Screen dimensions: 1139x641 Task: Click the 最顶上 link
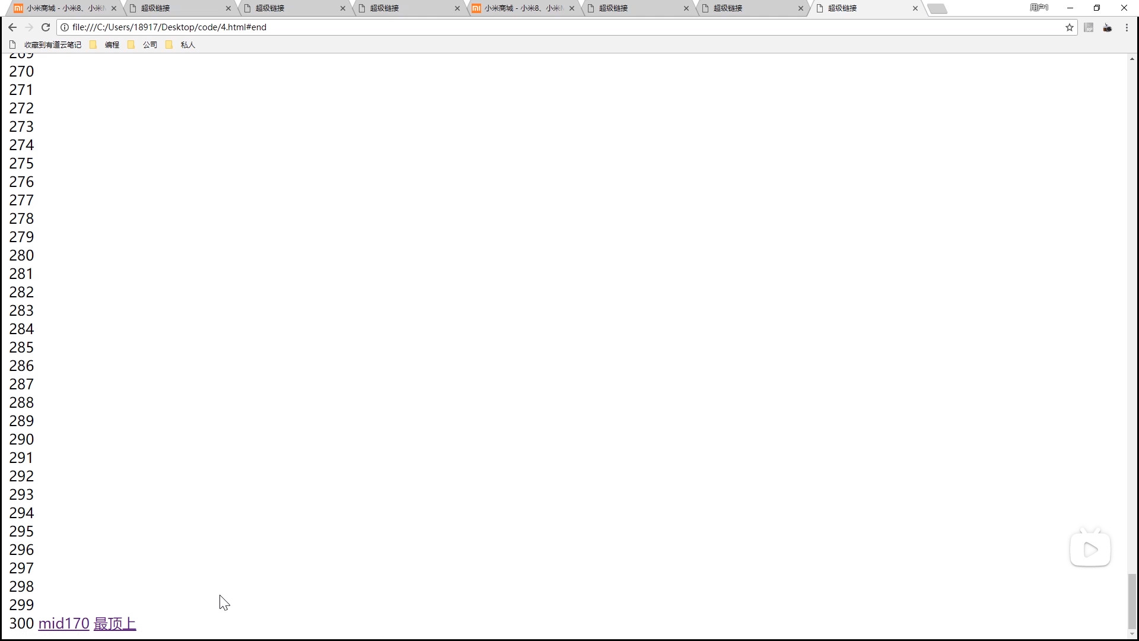pyautogui.click(x=114, y=624)
